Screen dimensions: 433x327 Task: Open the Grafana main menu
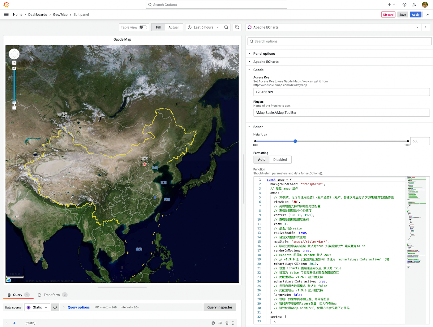(6, 15)
